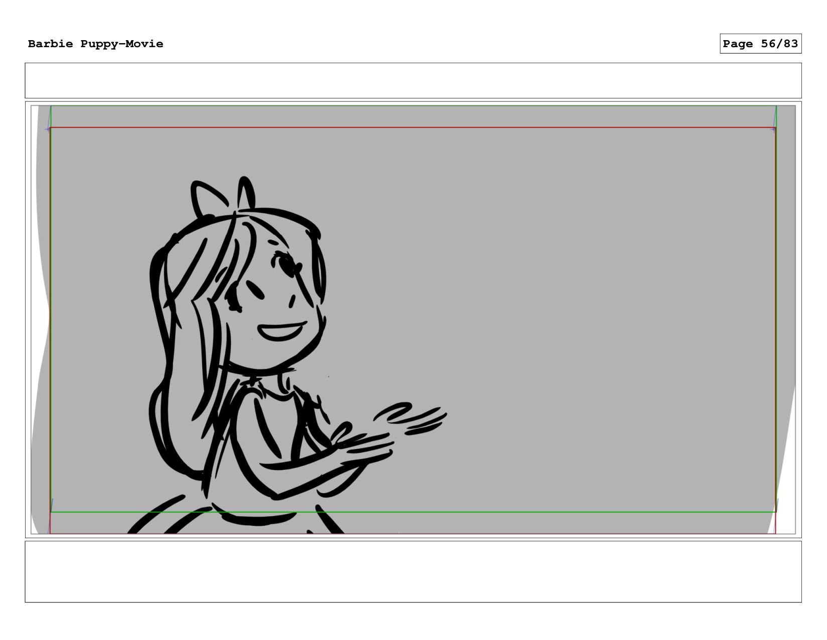Click the storyboard panel drawing of the girl

pyautogui.click(x=413, y=319)
